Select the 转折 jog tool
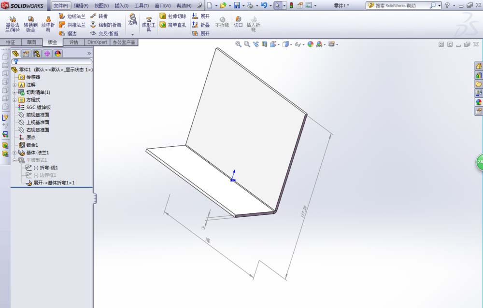Image resolution: width=483 pixels, height=308 pixels. [x=99, y=16]
